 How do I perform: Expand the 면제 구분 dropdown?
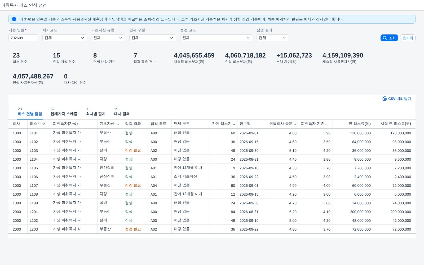click(x=153, y=38)
